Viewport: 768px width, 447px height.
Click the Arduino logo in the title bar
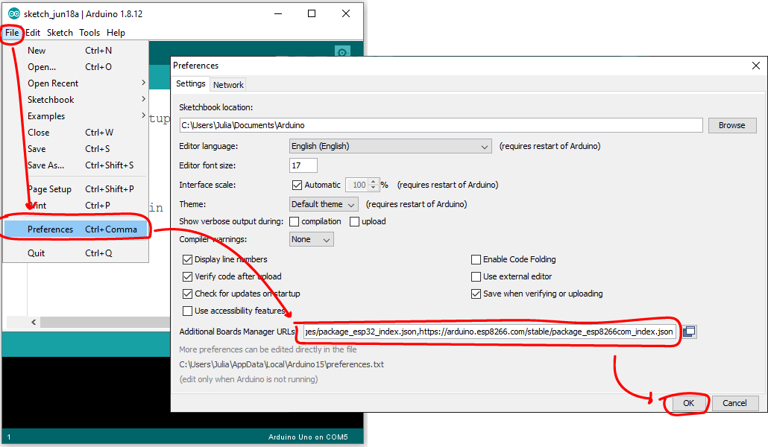click(x=13, y=13)
